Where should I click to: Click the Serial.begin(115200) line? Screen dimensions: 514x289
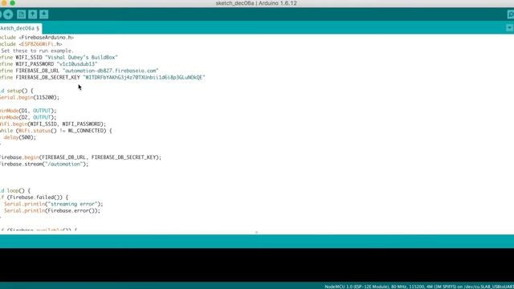pos(30,97)
